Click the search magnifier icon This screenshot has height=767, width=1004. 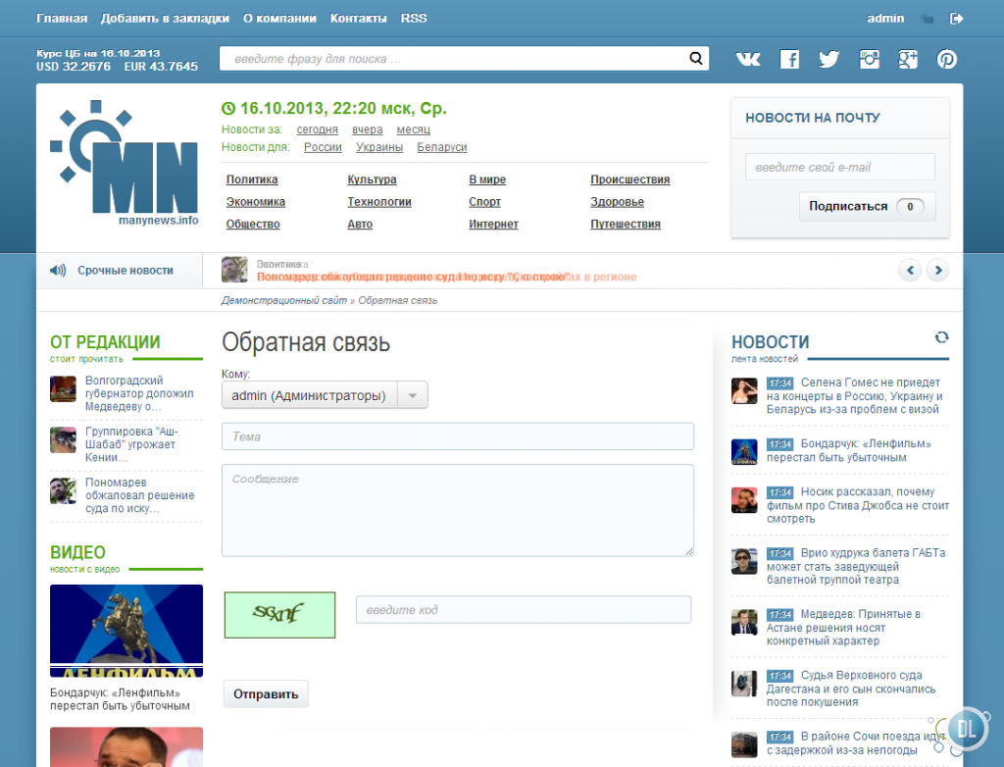(x=696, y=59)
